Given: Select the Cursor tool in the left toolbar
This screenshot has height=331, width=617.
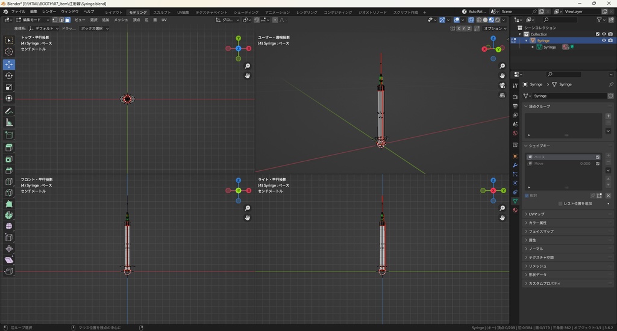Looking at the screenshot, I should tap(9, 52).
